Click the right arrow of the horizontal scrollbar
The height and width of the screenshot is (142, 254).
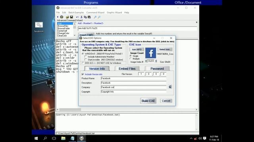(196, 110)
